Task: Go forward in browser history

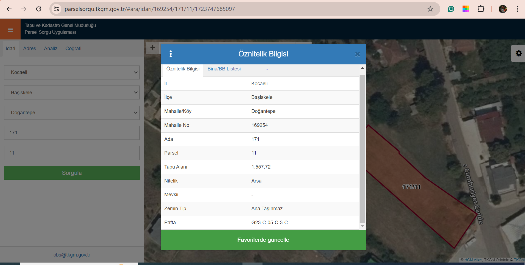Action: point(24,9)
